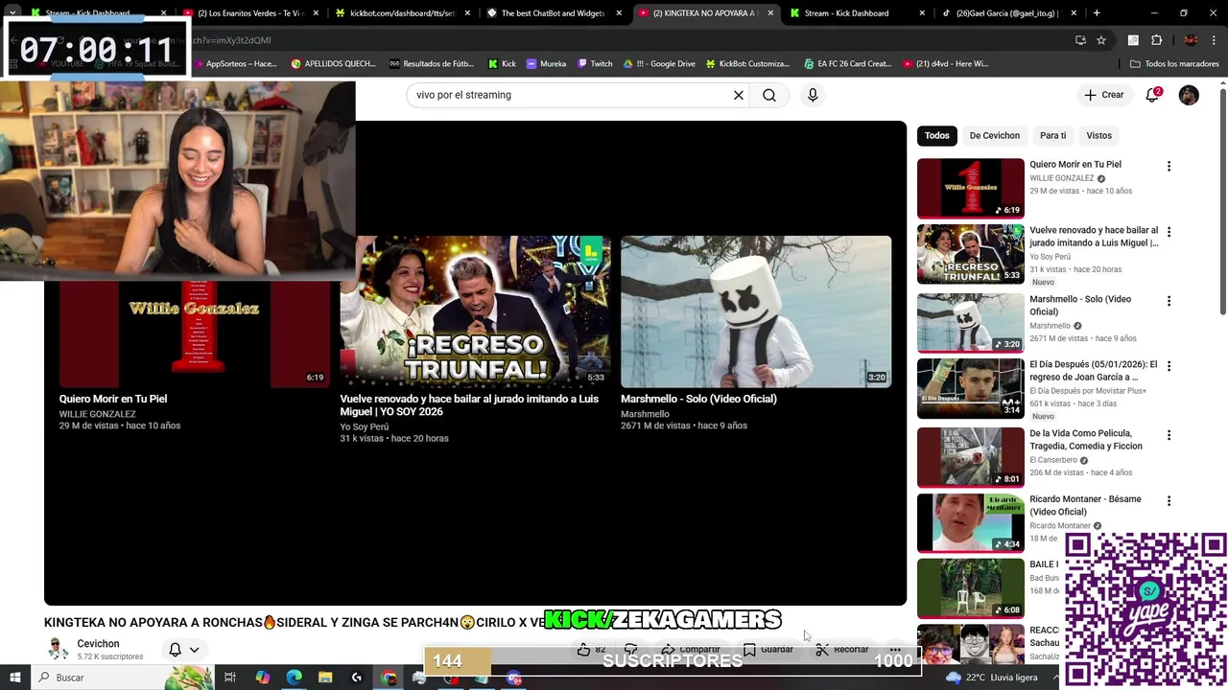
Task: Select the Vistos filter chip
Action: [1098, 136]
